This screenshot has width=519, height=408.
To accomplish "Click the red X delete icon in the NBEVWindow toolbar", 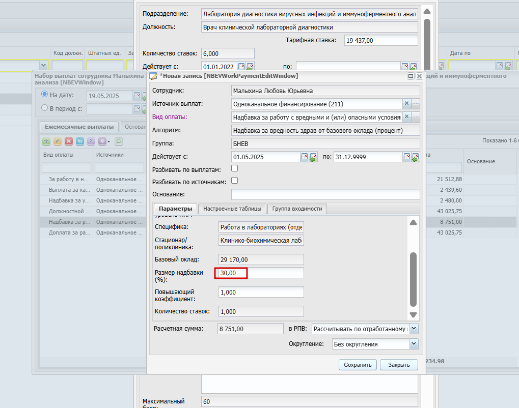I will [x=69, y=141].
